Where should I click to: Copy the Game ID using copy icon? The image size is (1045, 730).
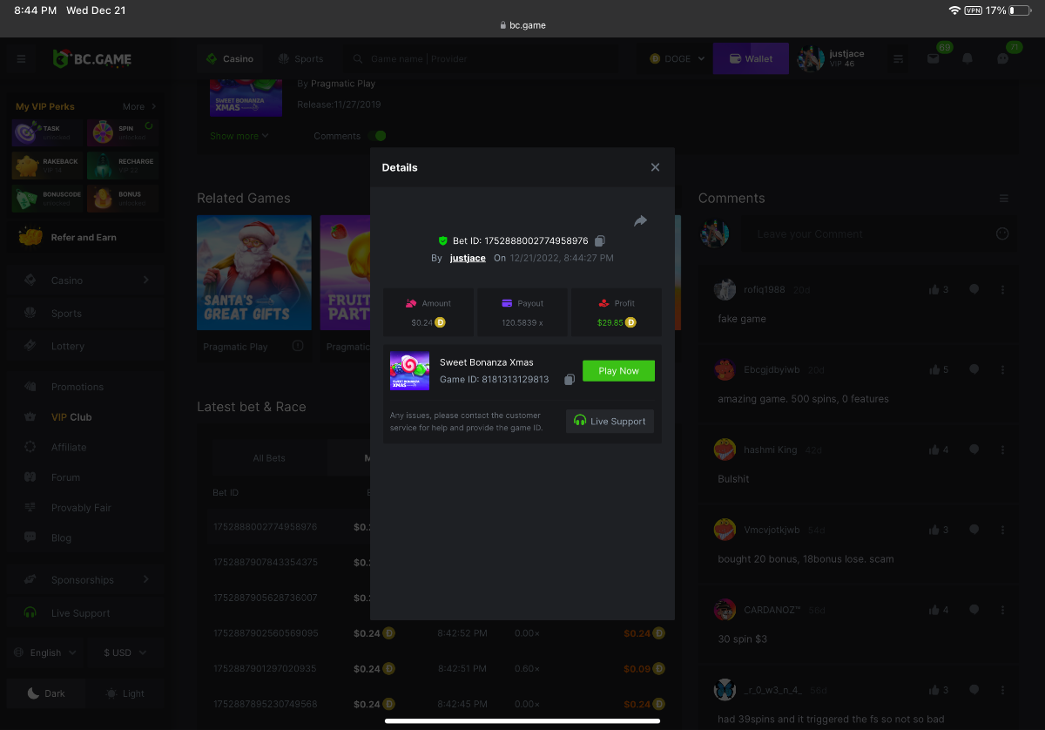tap(569, 380)
